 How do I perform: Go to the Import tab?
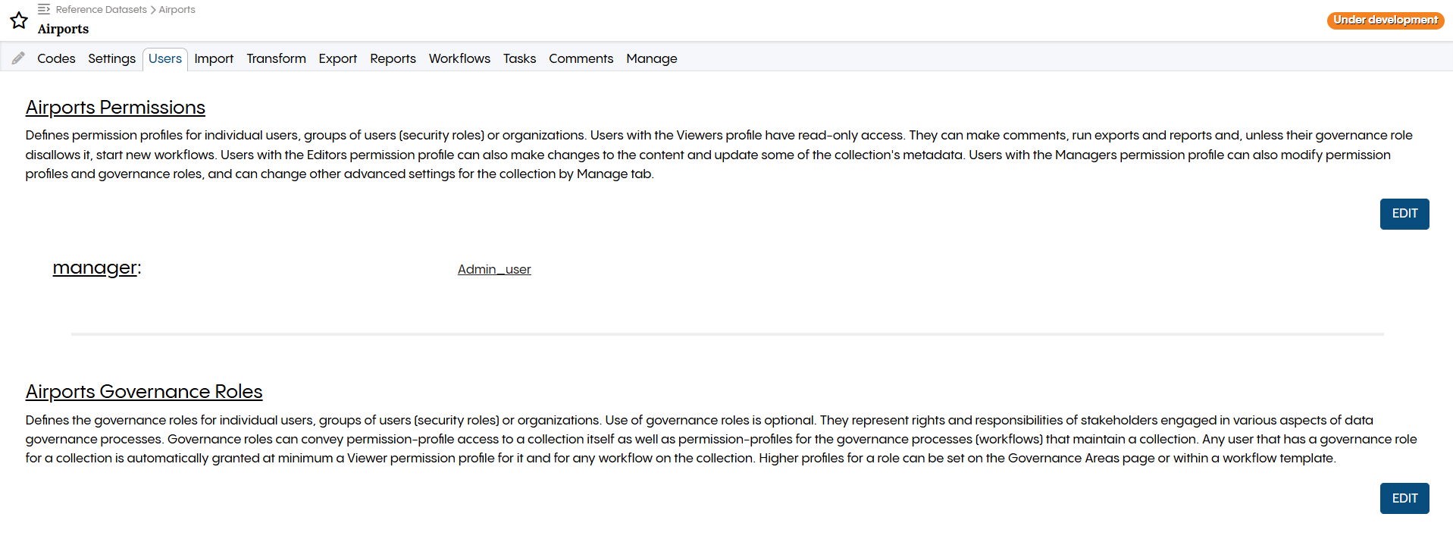coord(214,58)
